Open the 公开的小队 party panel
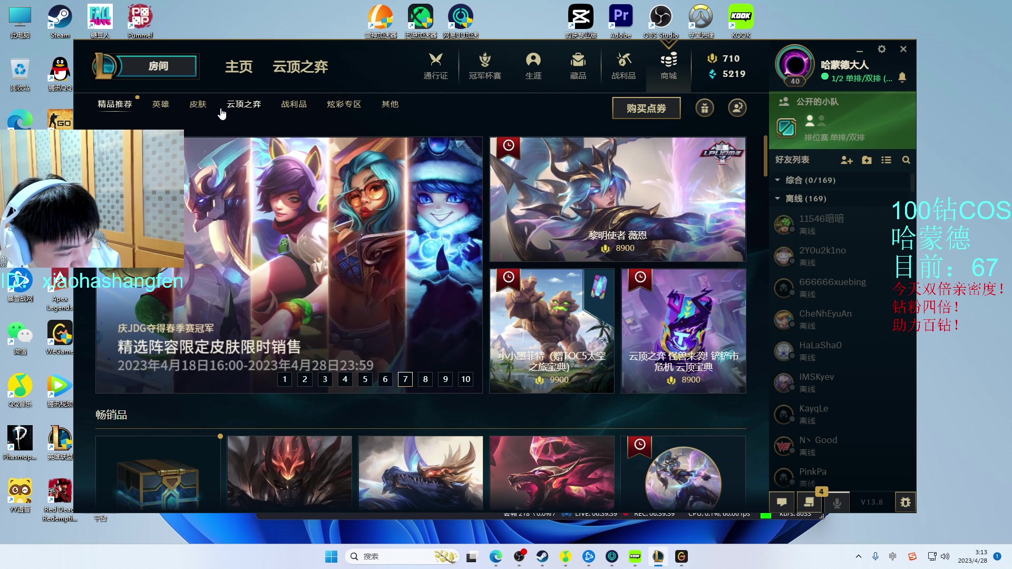Viewport: 1012px width, 569px height. 842,121
